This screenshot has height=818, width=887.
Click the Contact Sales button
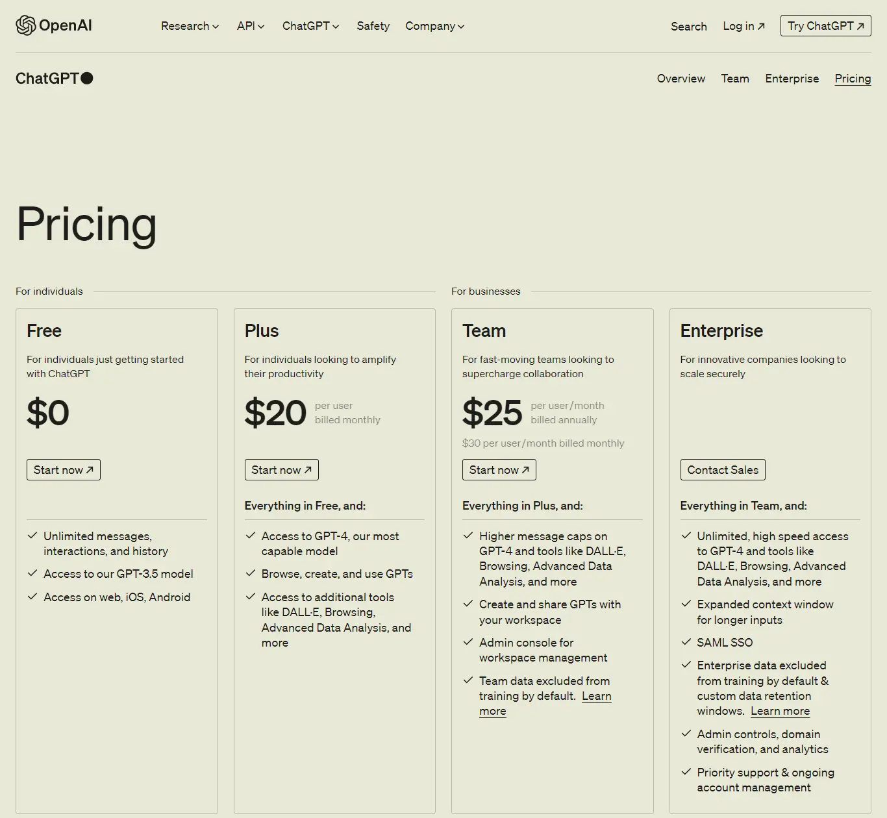[723, 470]
